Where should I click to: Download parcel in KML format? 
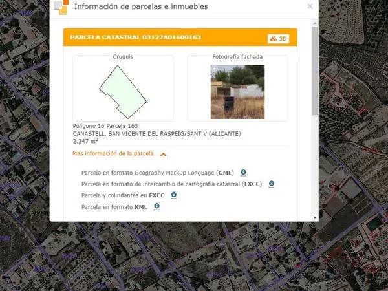[x=156, y=206]
